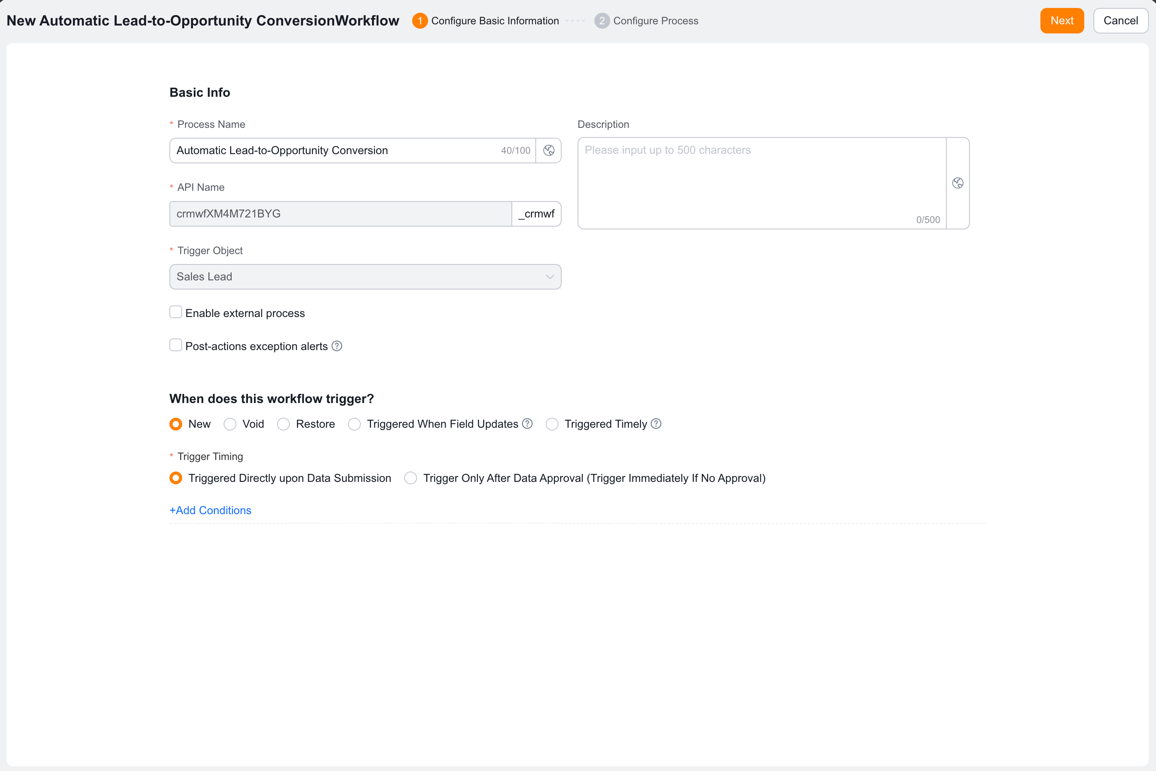Click the Cancel button
Viewport: 1156px width, 771px height.
click(x=1121, y=21)
